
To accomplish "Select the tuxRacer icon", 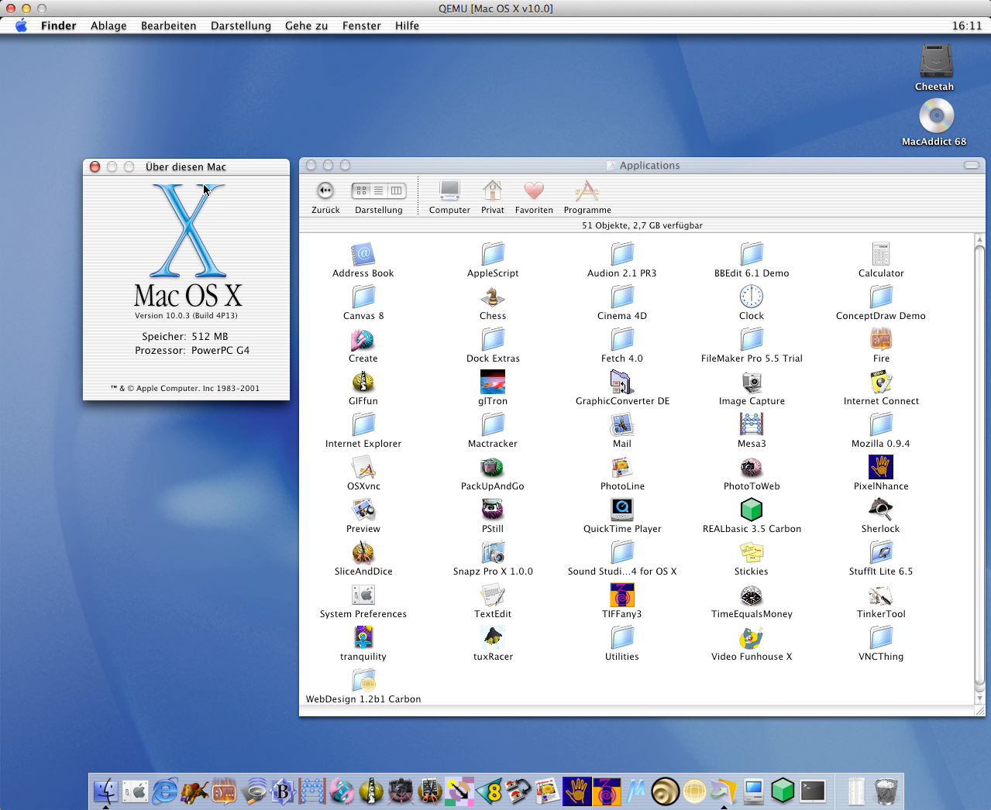I will click(x=493, y=637).
